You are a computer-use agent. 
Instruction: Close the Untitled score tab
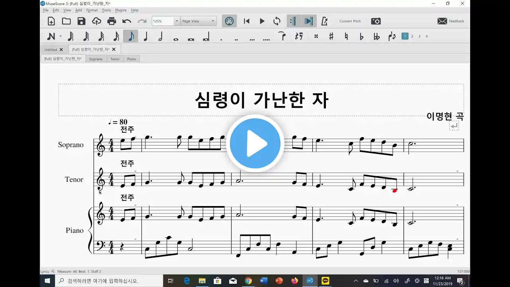click(x=61, y=50)
